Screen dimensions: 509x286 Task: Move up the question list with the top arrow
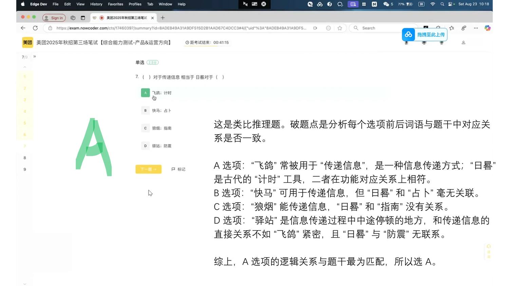[25, 67]
